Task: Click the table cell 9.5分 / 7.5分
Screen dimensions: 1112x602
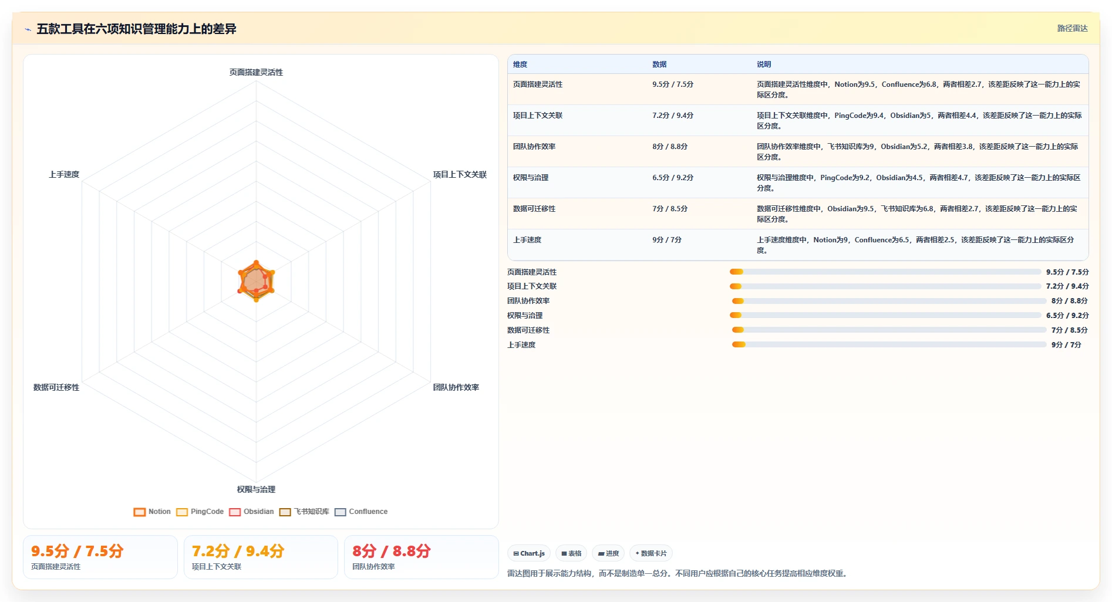Action: coord(673,84)
